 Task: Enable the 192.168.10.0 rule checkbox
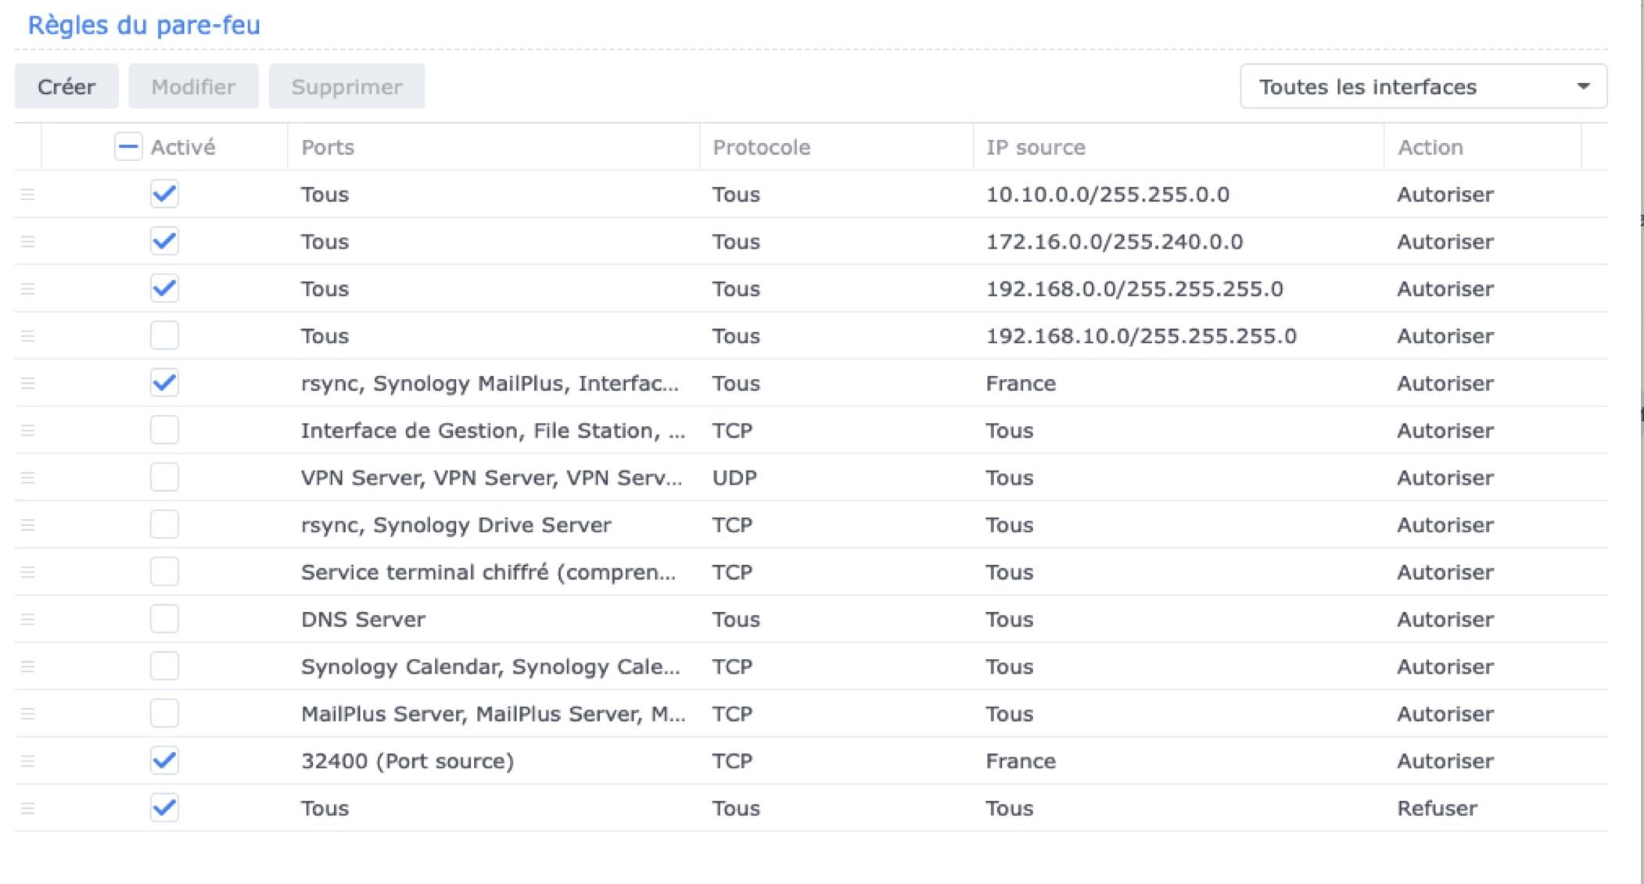[x=164, y=336]
